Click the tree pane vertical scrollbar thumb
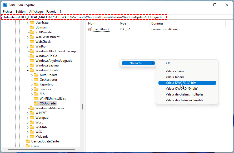This screenshot has width=234, height=153. [82, 107]
